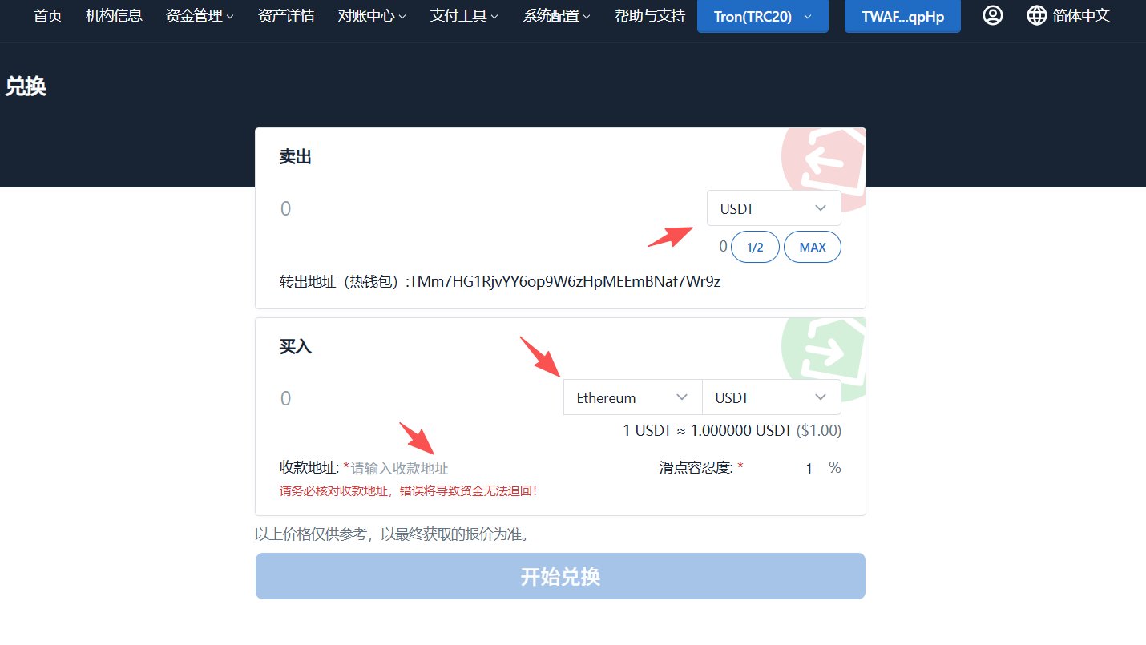Click the slippage tolerance percentage value
Viewport: 1146px width, 645px height.
click(x=809, y=467)
